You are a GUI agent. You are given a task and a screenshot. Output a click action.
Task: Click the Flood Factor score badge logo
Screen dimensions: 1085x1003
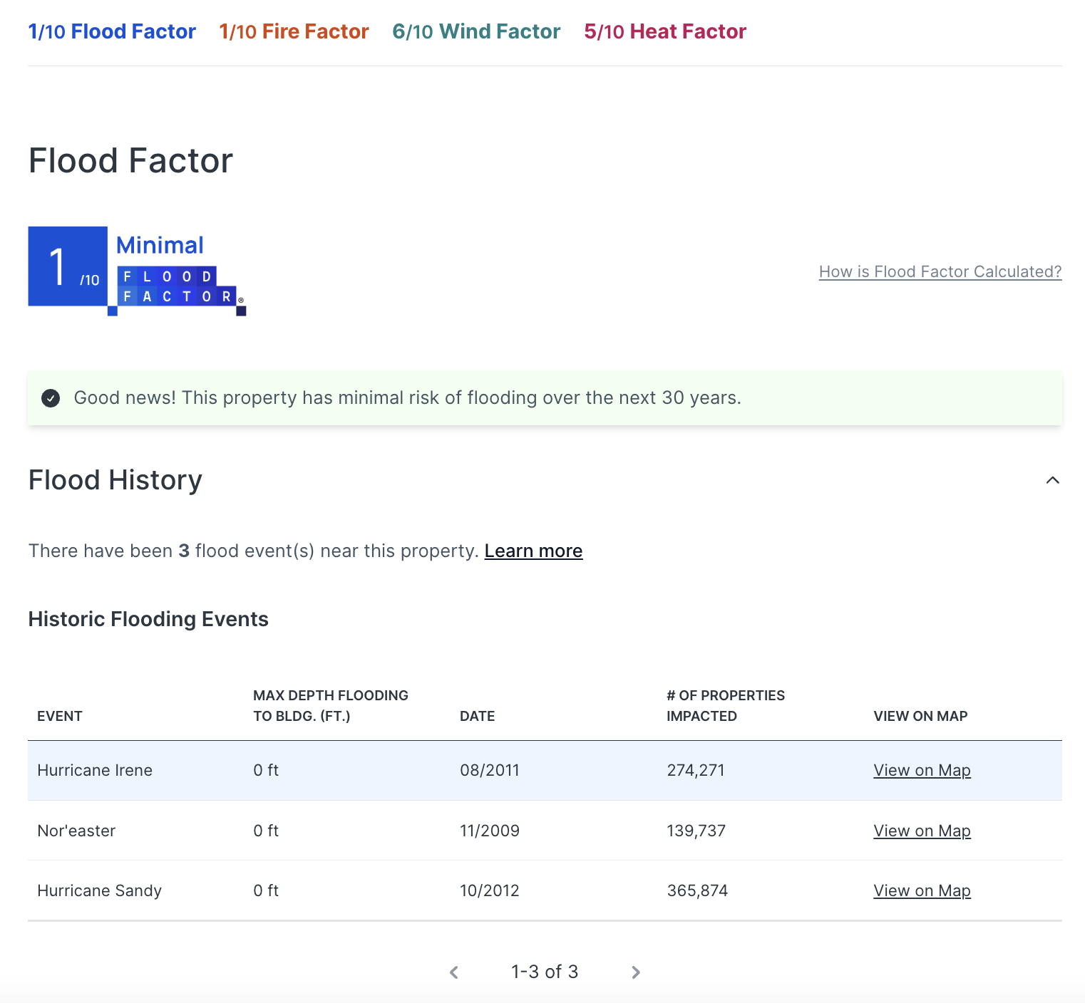tap(137, 271)
